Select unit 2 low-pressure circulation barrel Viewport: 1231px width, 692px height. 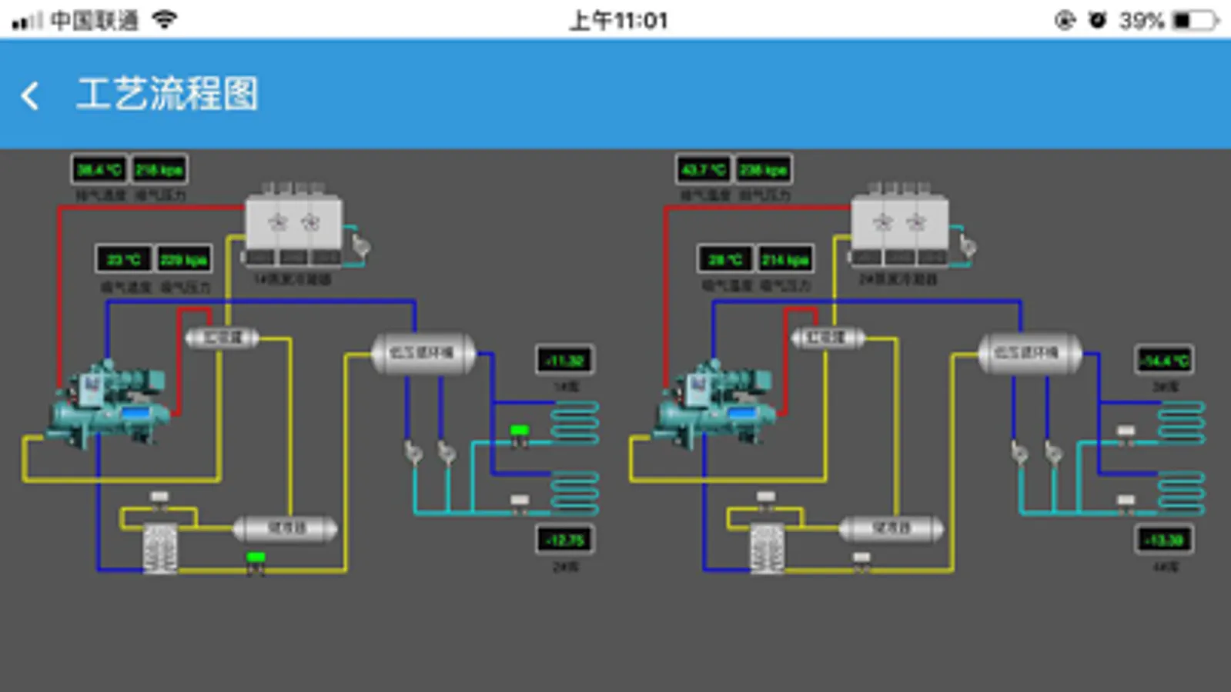pos(1029,353)
